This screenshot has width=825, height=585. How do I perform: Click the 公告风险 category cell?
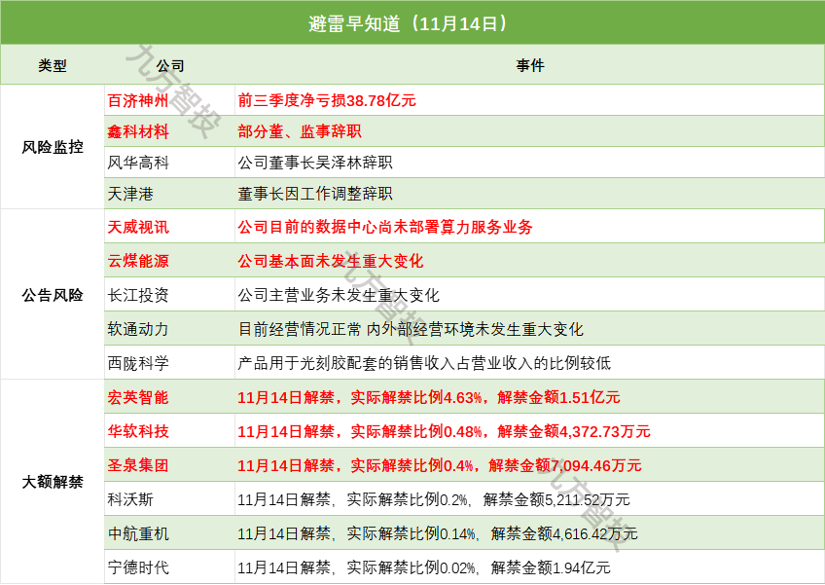(53, 295)
